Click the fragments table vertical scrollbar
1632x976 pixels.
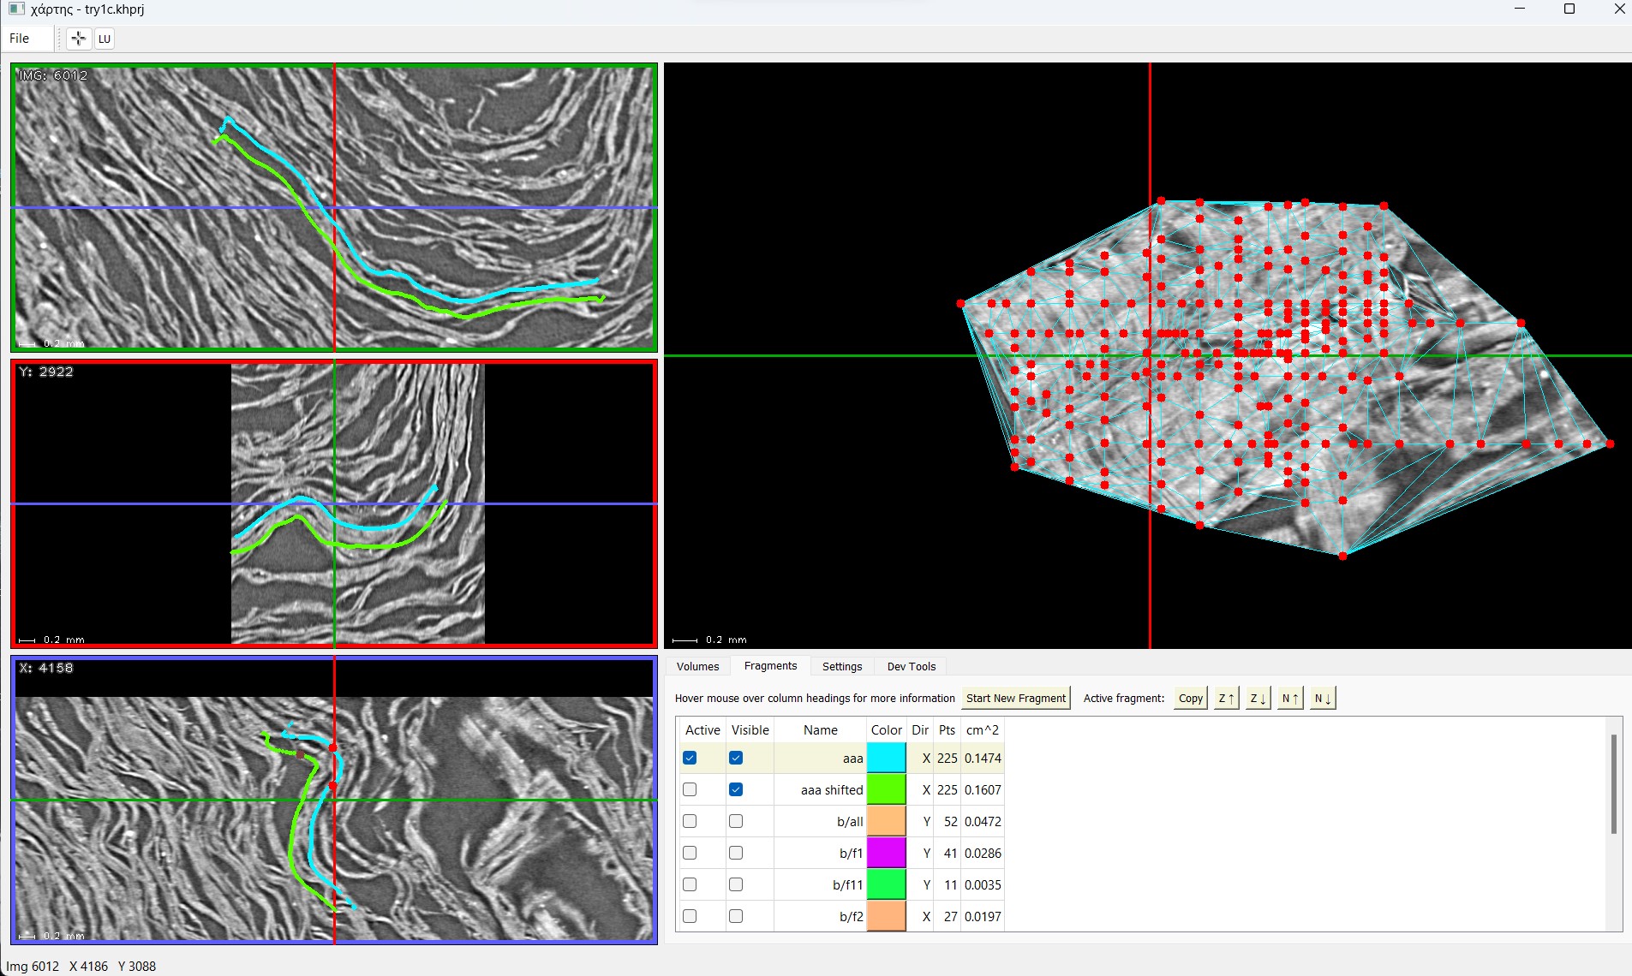point(1614,783)
